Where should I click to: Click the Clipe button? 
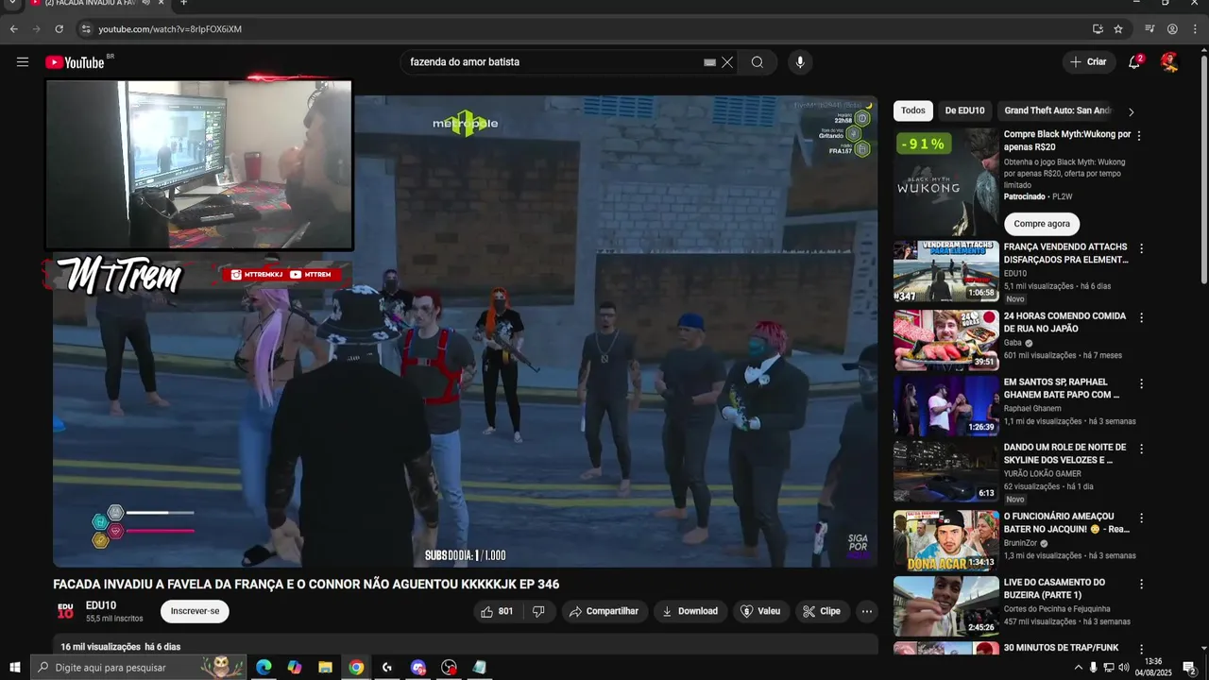tap(823, 611)
